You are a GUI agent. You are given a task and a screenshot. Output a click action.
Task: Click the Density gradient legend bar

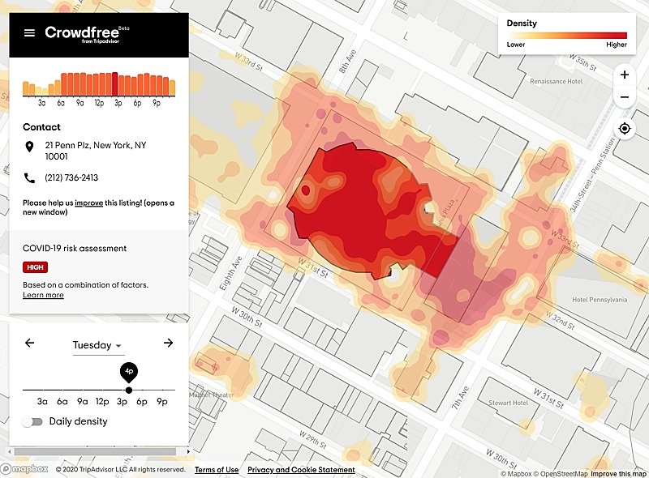566,36
